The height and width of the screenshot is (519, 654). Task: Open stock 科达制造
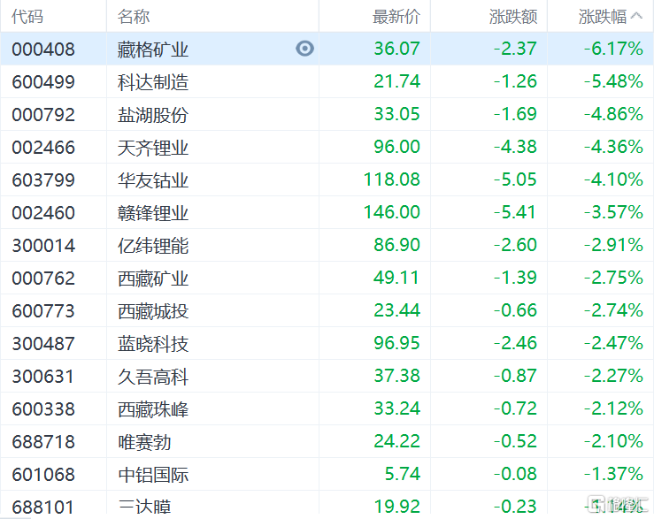pos(153,81)
